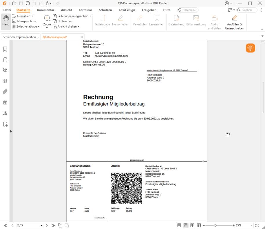Open the Comments panel
The image size is (265, 229).
(x=5, y=70)
